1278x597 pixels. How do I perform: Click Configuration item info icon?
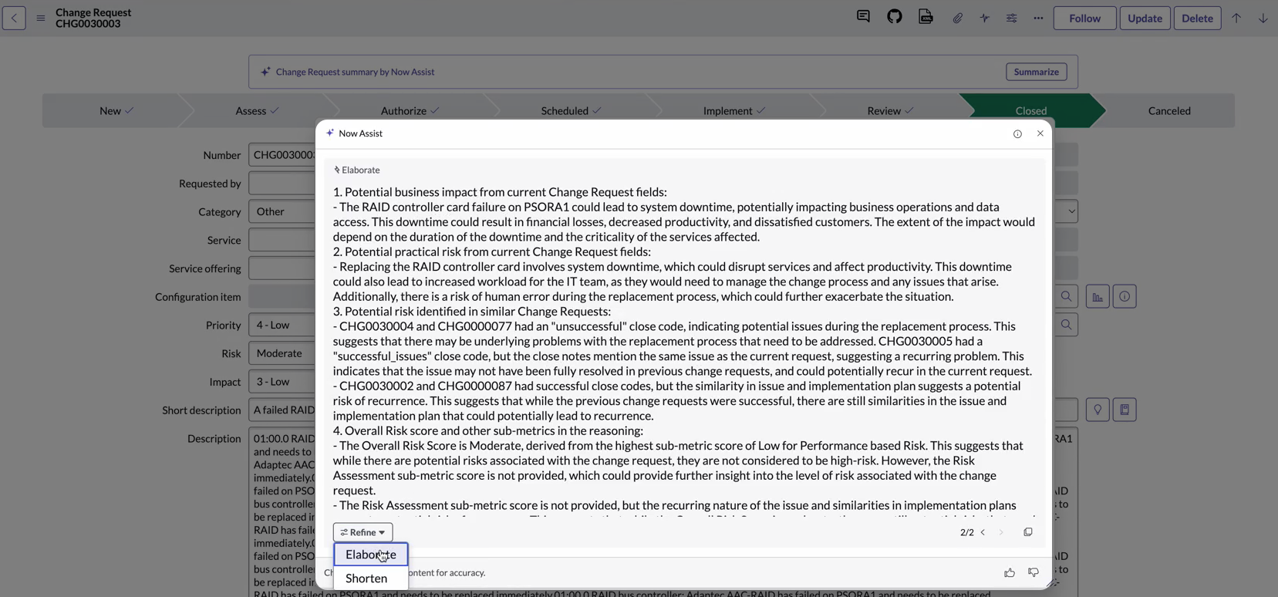pyautogui.click(x=1125, y=296)
